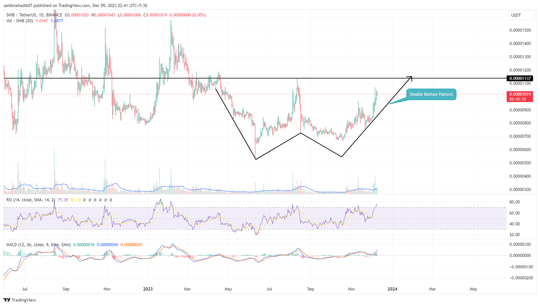Open the MACD indicator legend label
Screen dimensions: 540x306
pyautogui.click(x=38, y=245)
